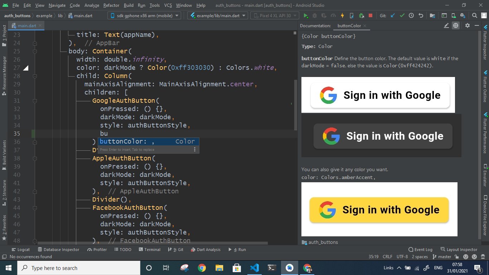
Task: Toggle the Resource Manager tool window
Action: (4, 76)
